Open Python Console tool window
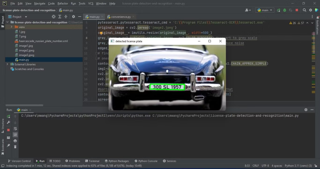Viewport: 320px width, 169px height. pos(146,161)
